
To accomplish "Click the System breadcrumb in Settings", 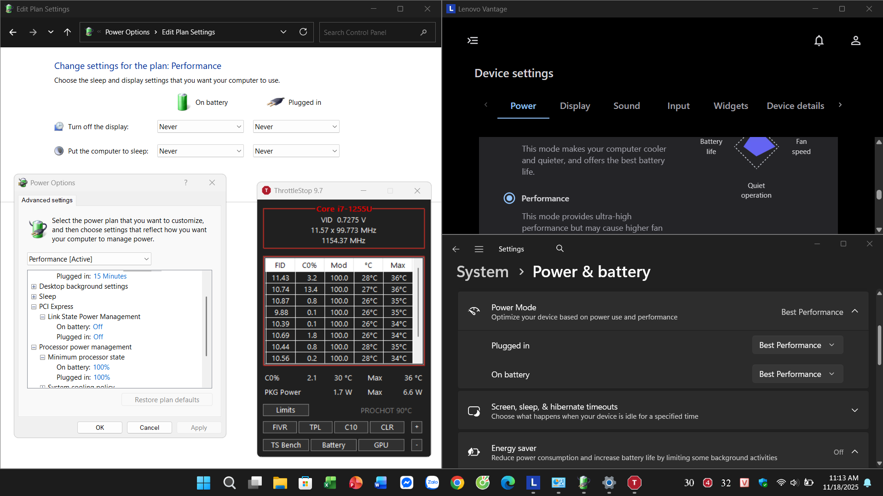I will (x=483, y=272).
